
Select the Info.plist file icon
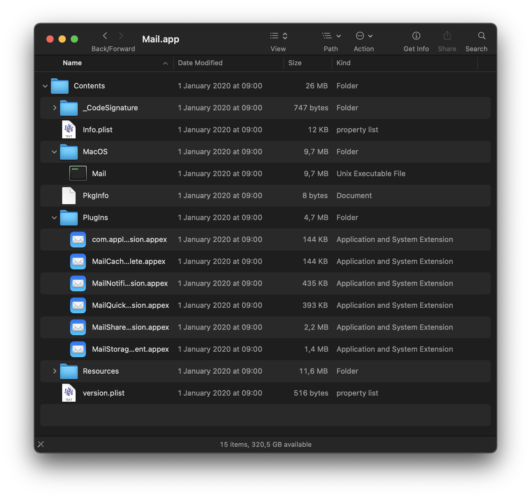click(x=69, y=130)
